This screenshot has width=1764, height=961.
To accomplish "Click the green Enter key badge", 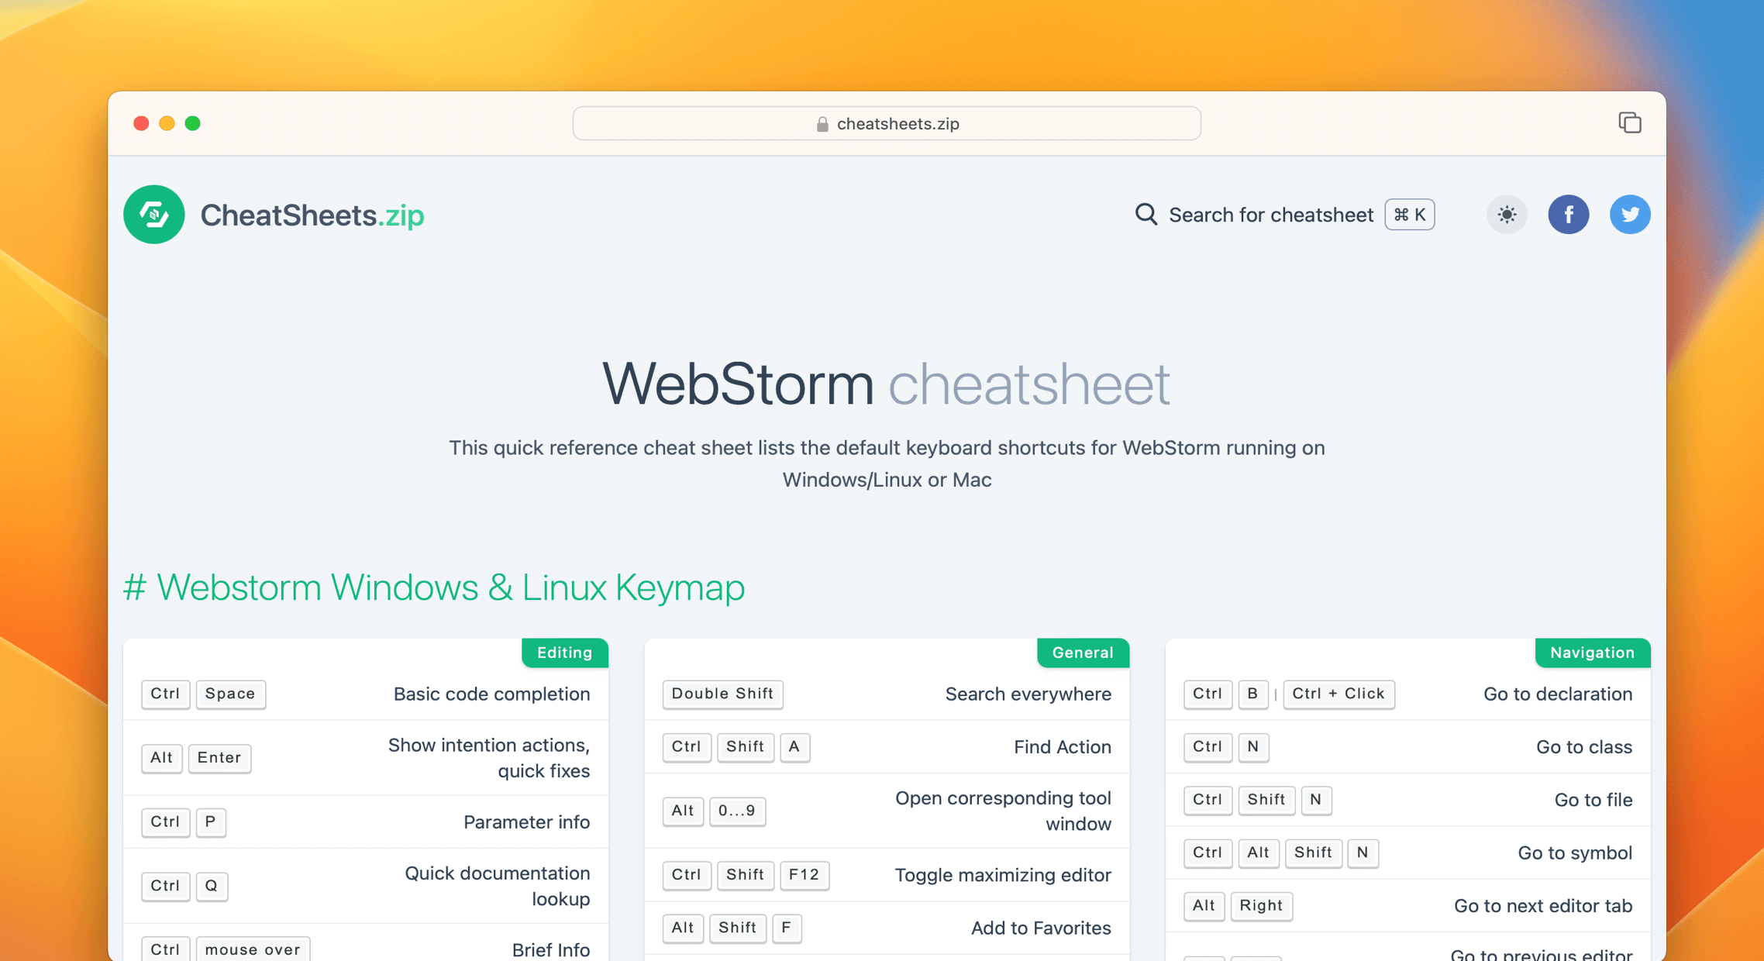I will 219,758.
